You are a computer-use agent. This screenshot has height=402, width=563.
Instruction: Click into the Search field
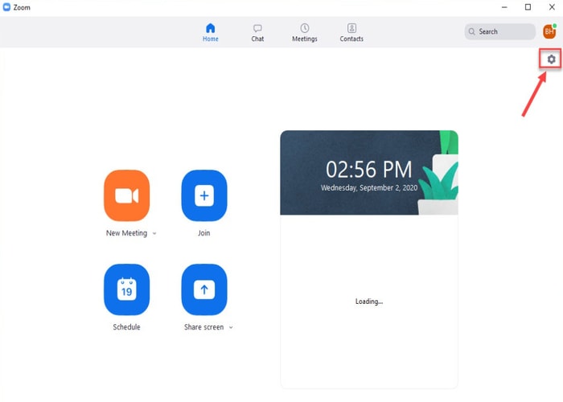tap(499, 31)
